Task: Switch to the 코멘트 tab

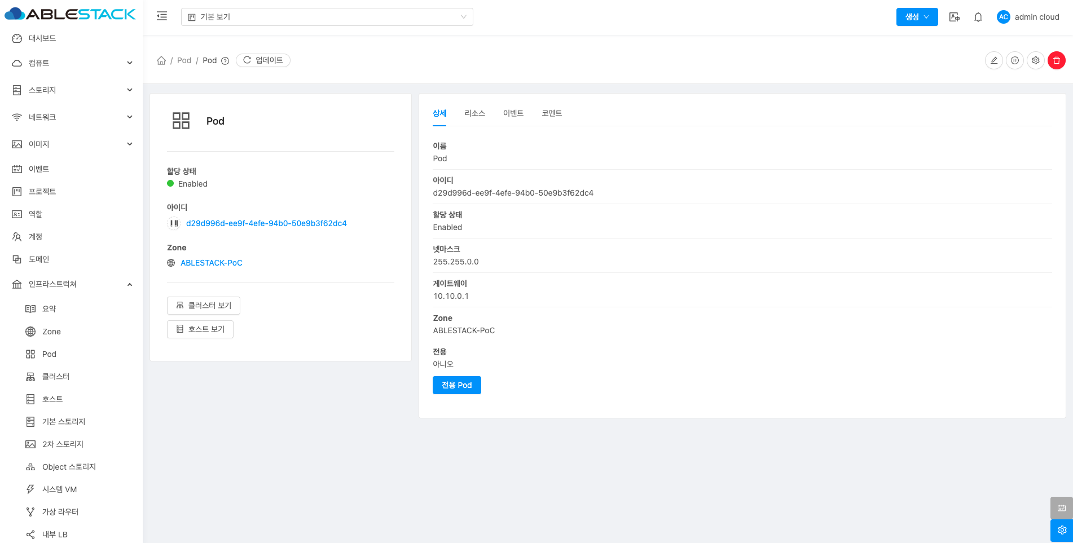Action: coord(551,113)
